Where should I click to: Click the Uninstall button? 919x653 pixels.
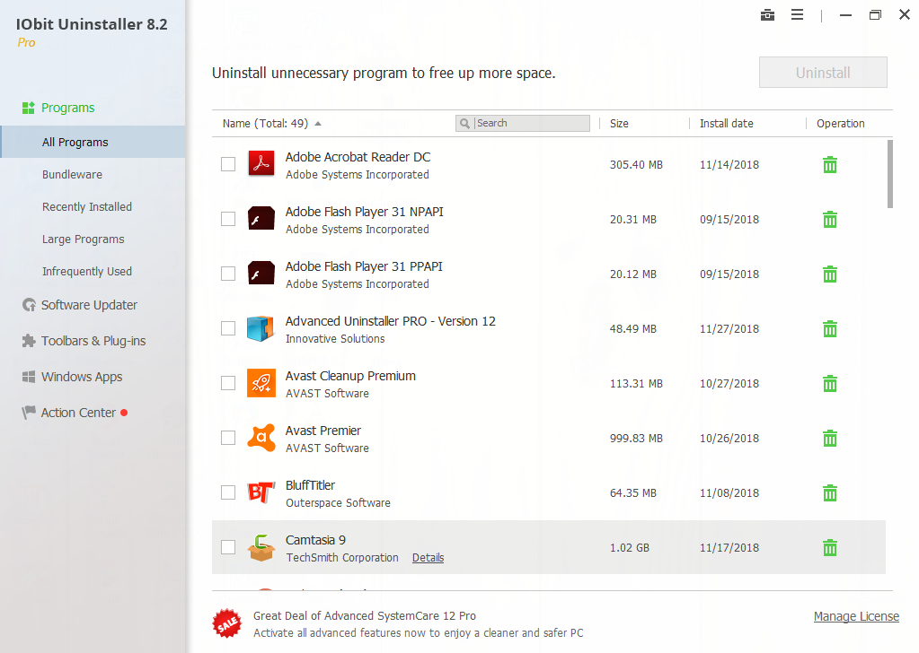coord(823,73)
